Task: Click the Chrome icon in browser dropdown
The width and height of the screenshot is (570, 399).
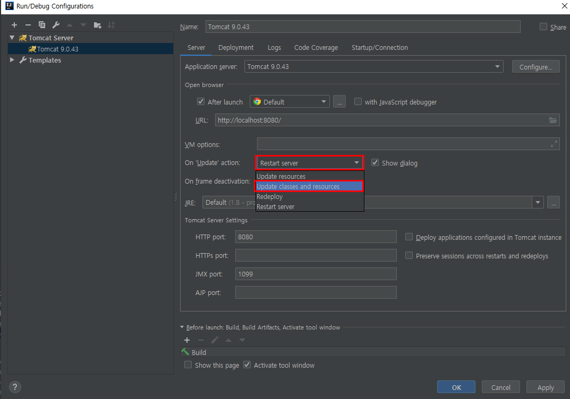Action: pos(257,102)
